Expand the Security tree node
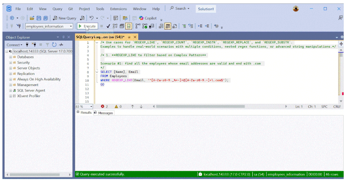The height and width of the screenshot is (195, 347). (x=10, y=62)
